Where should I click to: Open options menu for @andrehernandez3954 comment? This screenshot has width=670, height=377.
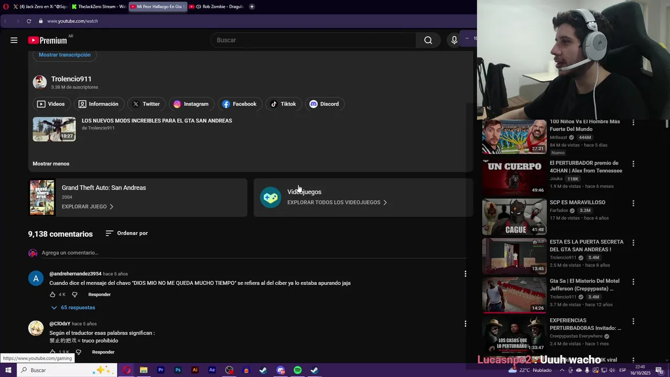click(465, 274)
